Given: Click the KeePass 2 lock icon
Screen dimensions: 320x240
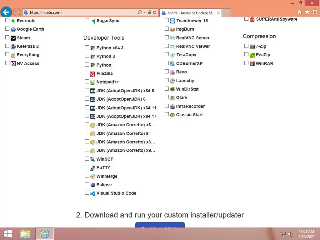Looking at the screenshot, I should point(13,47).
